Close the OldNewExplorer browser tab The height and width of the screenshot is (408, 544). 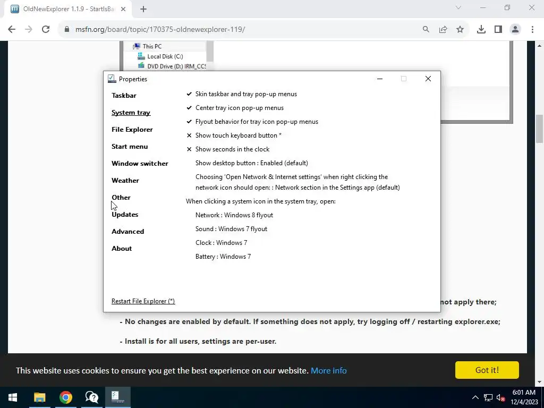coord(123,10)
